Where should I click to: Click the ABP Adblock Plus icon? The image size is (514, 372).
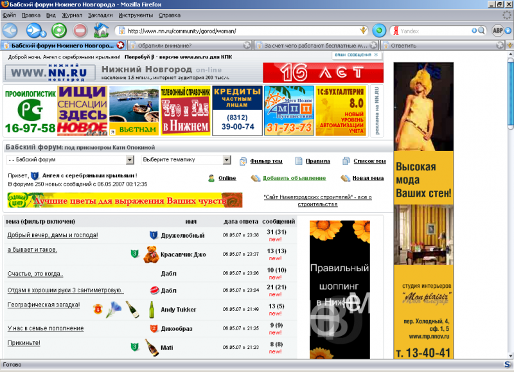[497, 31]
